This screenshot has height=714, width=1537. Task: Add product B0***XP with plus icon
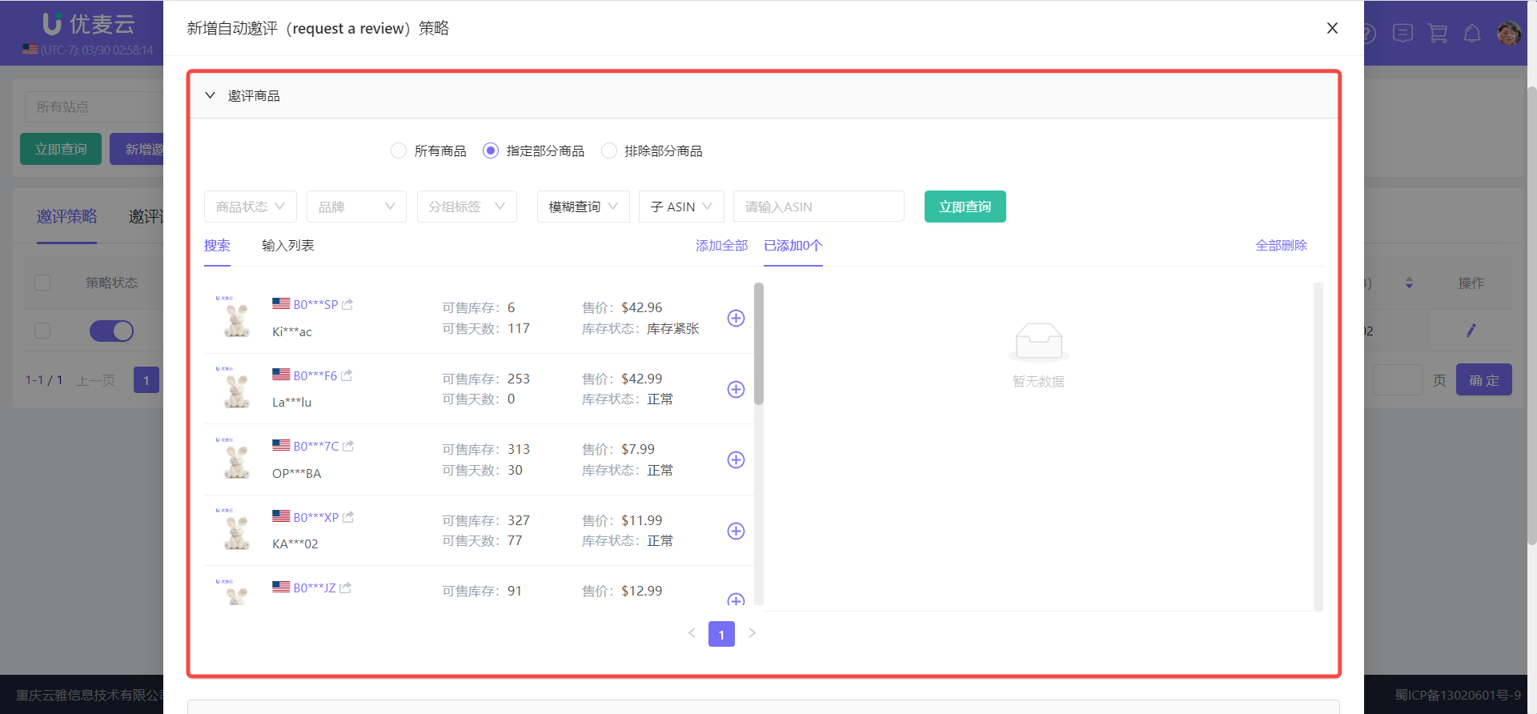pyautogui.click(x=736, y=531)
